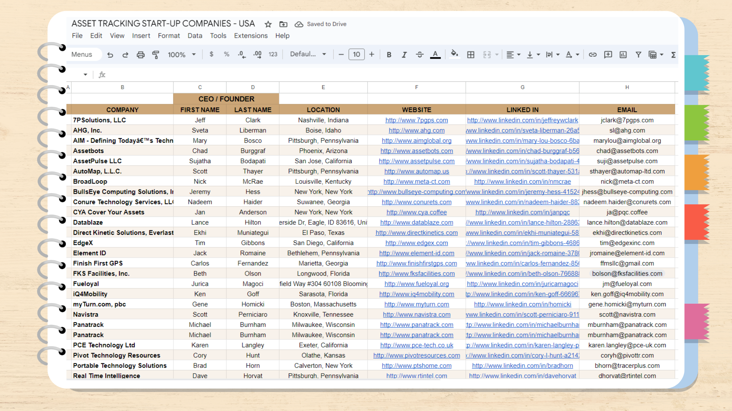This screenshot has height=411, width=732.
Task: Click the undo arrow icon
Action: [x=110, y=55]
